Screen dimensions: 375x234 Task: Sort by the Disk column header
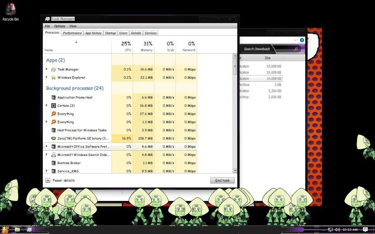click(165, 47)
